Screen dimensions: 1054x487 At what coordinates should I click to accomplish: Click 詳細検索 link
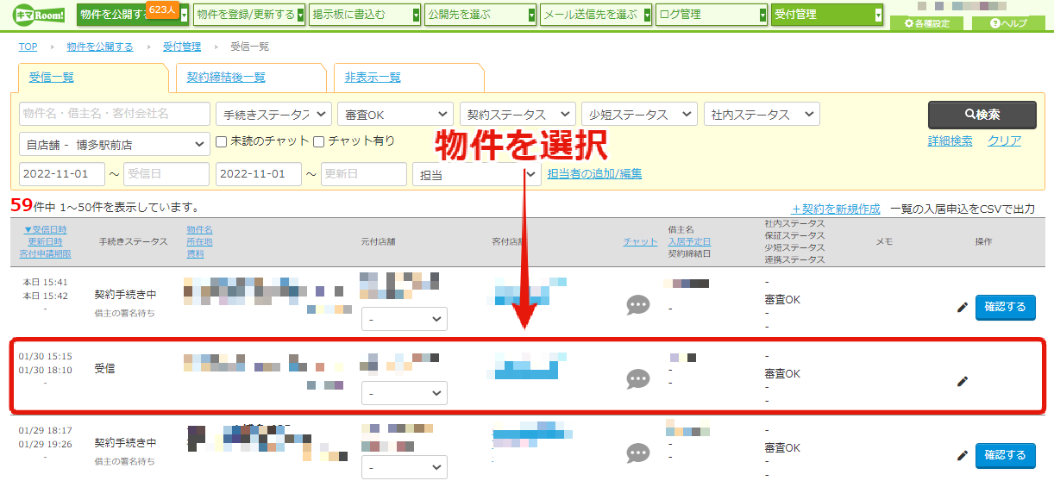point(950,141)
